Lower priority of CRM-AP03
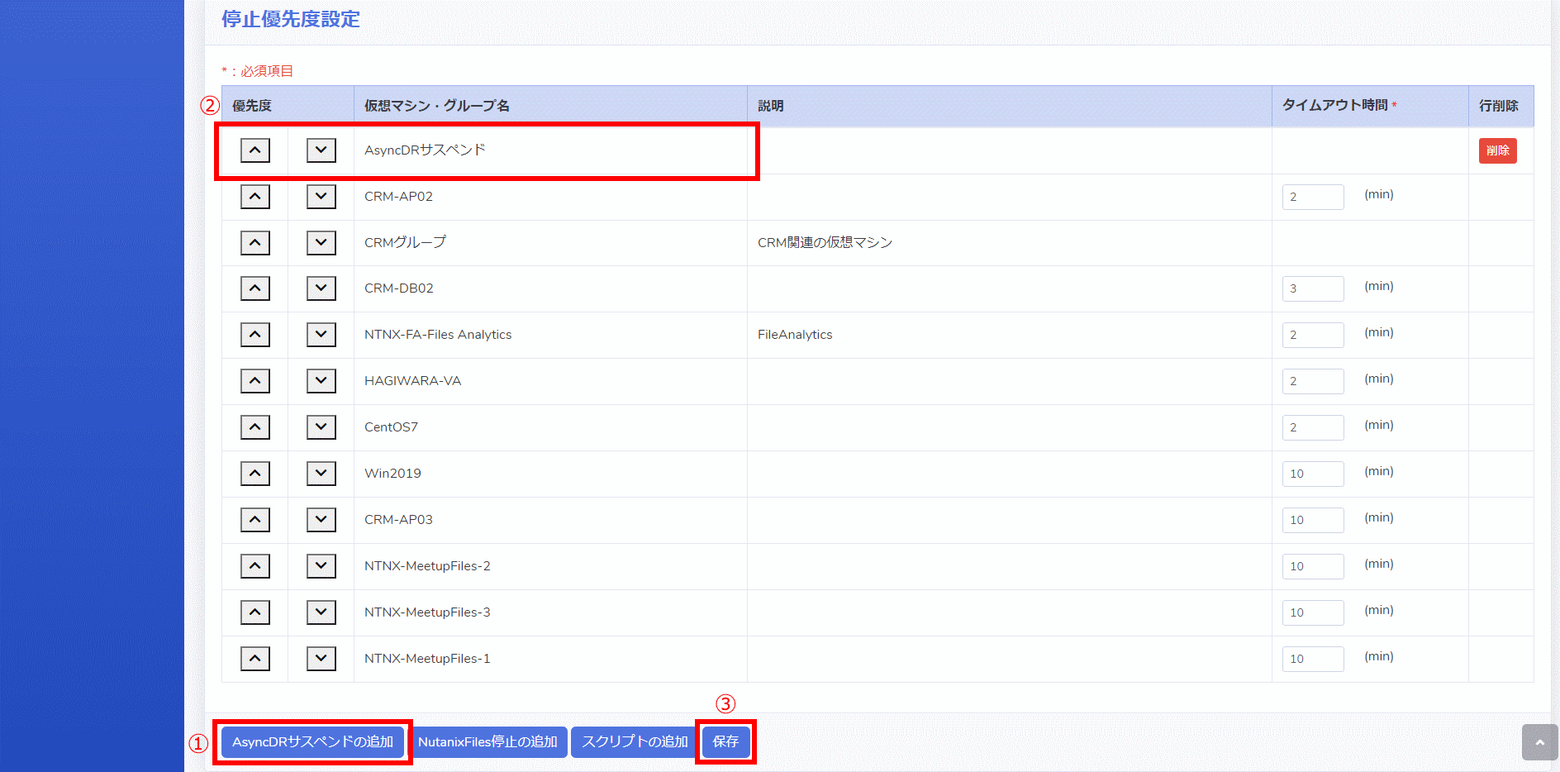 click(x=321, y=520)
